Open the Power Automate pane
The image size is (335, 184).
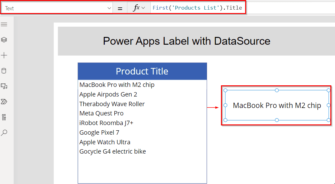(x=4, y=102)
